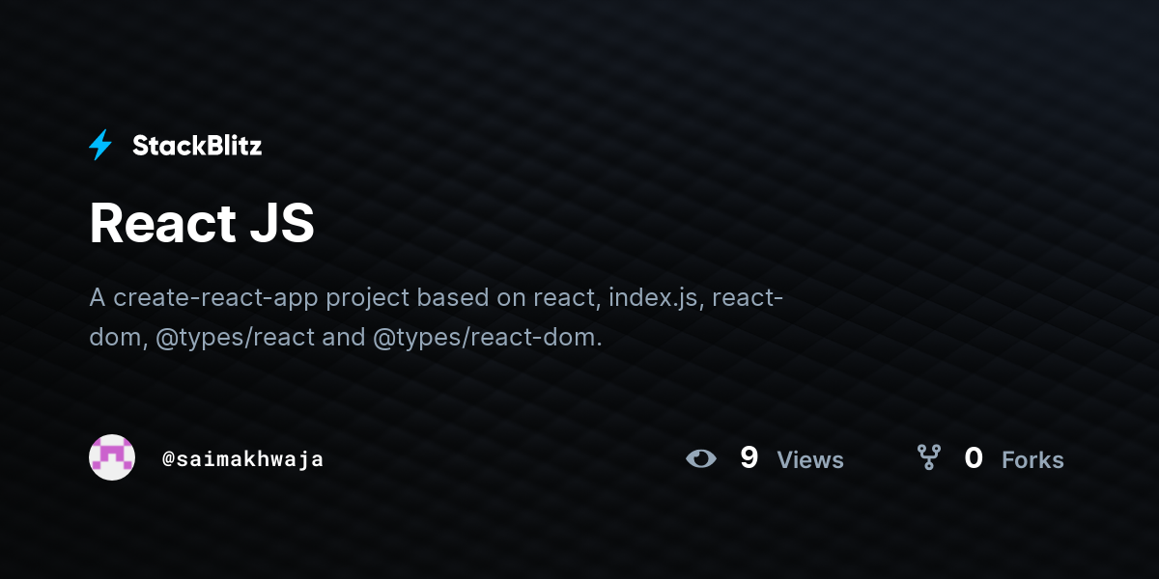Click the fork icon beside the fork count
1159x579 pixels.
coord(929,457)
